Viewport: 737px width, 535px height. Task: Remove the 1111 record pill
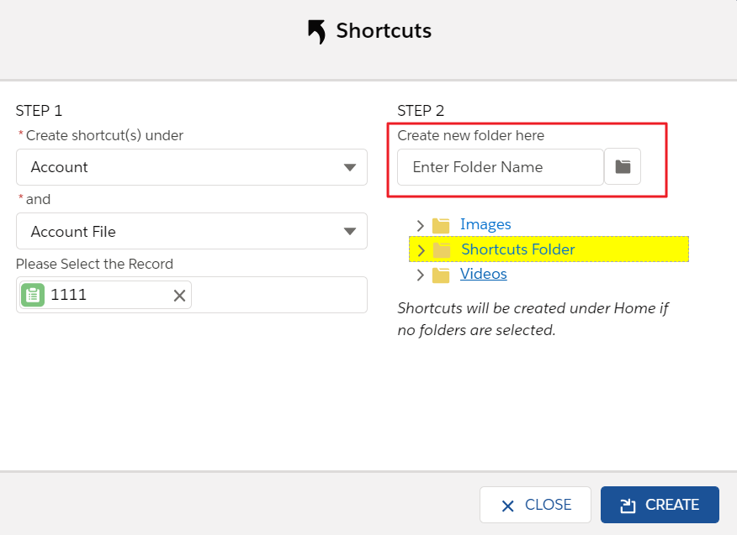[179, 296]
